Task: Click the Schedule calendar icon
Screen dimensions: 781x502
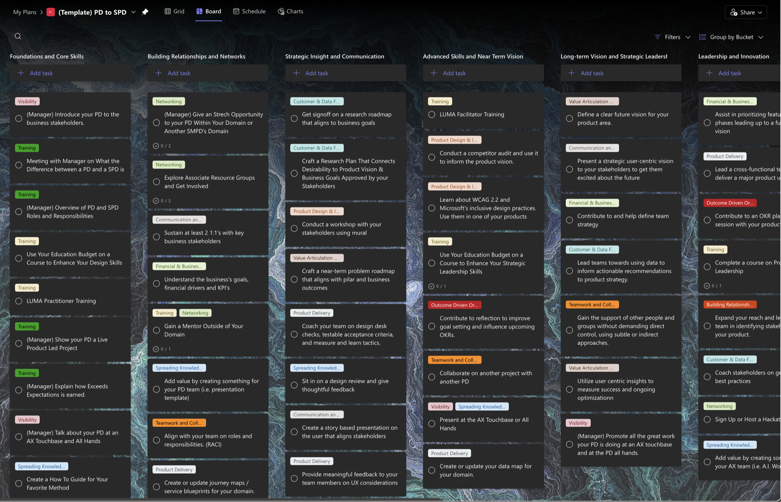Action: pos(236,11)
